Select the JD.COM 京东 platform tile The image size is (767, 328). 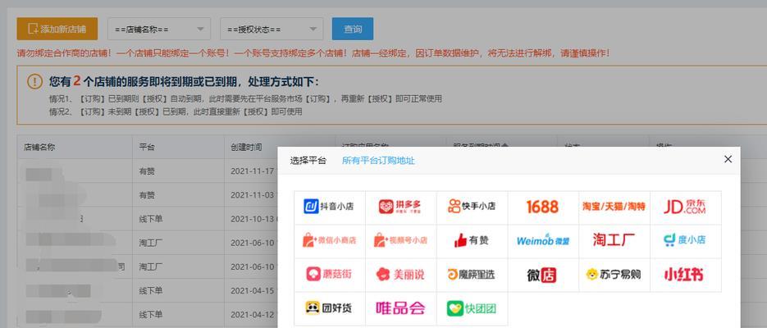click(x=685, y=207)
